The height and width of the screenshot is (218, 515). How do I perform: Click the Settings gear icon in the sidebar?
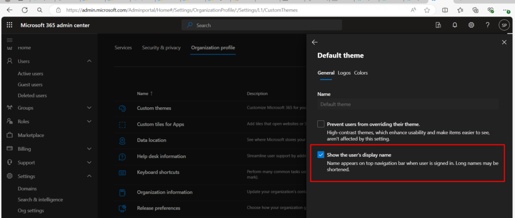point(10,176)
